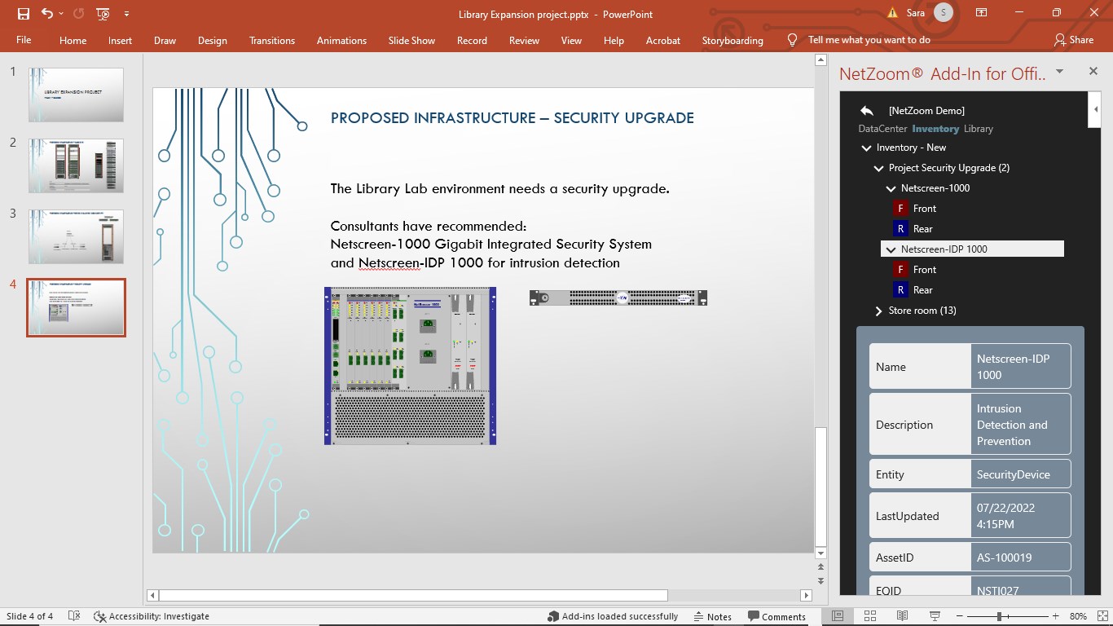Select slide 3 thumbnail

pos(76,236)
